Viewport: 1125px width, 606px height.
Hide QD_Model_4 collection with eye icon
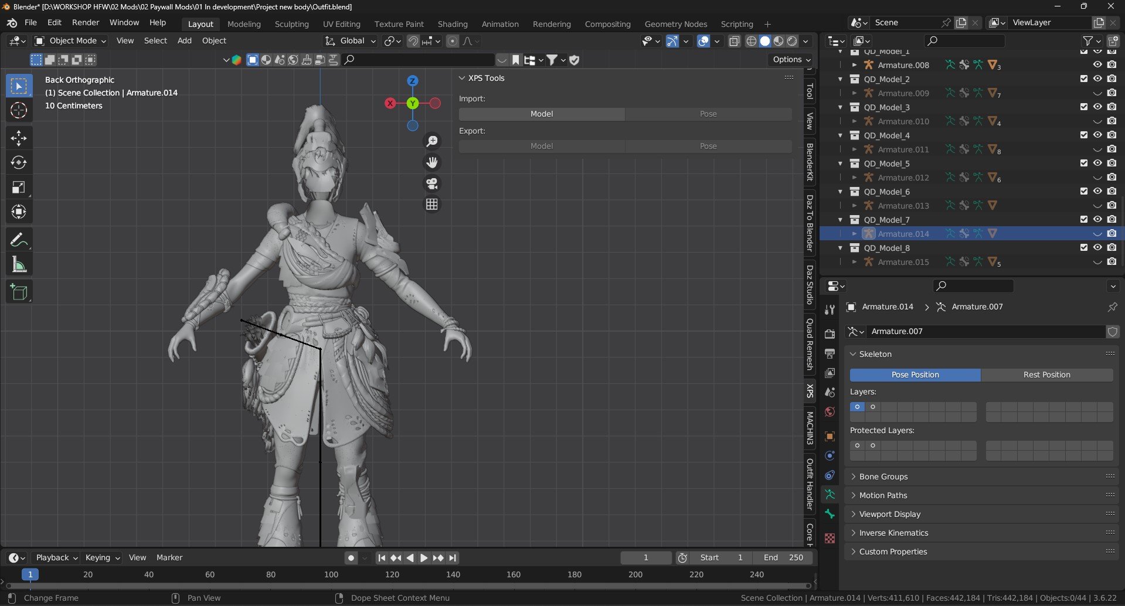point(1097,135)
